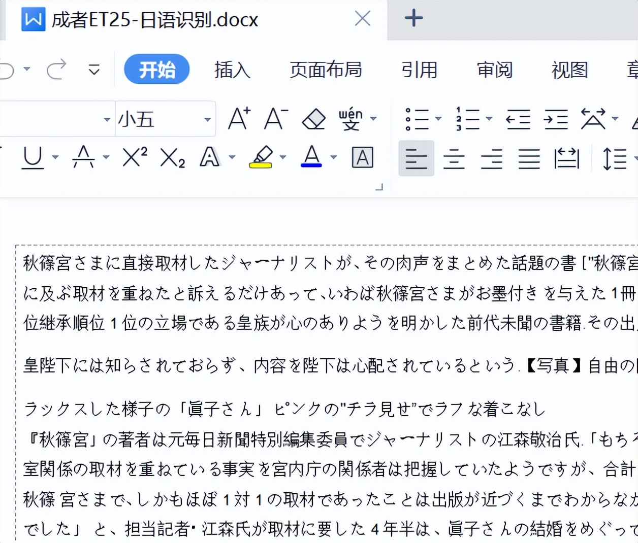Apply superscript formatting
The width and height of the screenshot is (638, 543).
click(133, 158)
